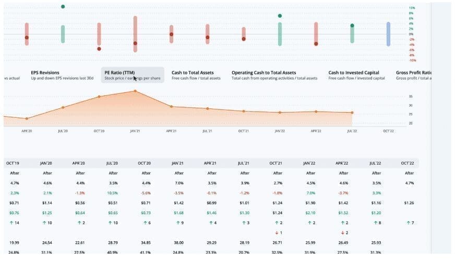Screen dimensions: 455x260
Task: Click the last PE data point at JUL'22
Action: tap(352, 113)
